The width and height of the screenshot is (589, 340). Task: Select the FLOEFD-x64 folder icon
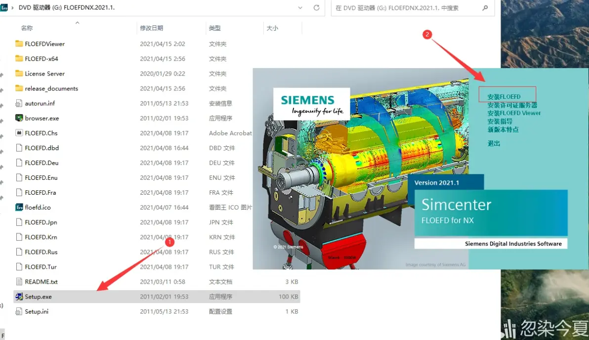point(19,59)
